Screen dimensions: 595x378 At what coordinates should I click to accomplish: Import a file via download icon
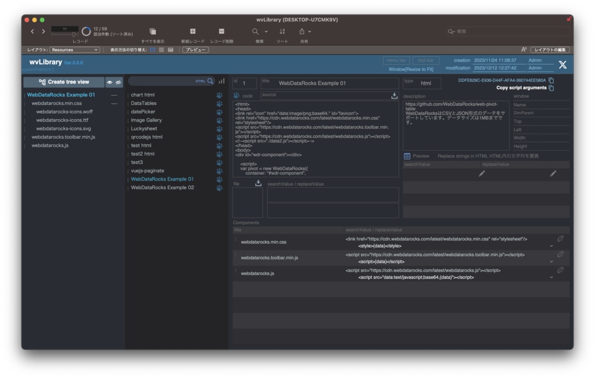(x=258, y=183)
